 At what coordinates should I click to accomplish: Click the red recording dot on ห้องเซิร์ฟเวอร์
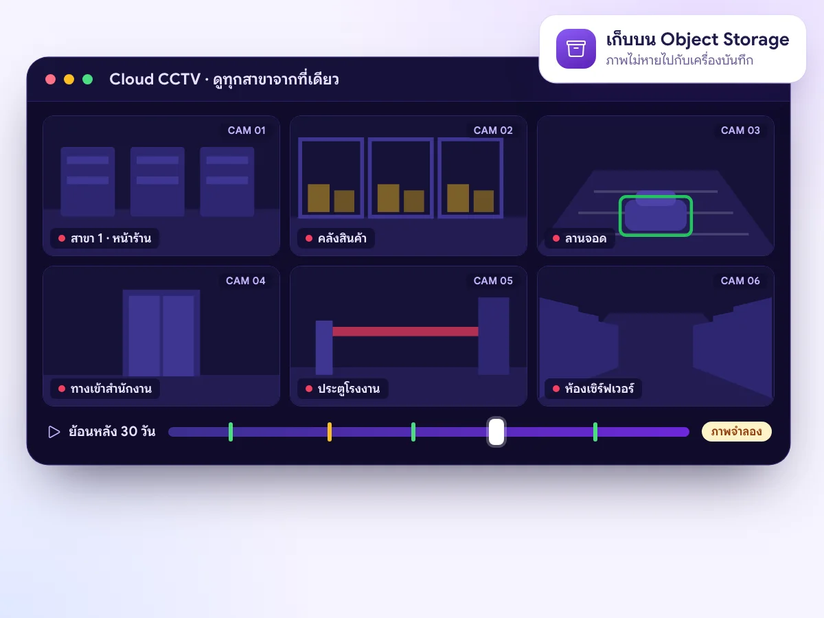pyautogui.click(x=556, y=389)
